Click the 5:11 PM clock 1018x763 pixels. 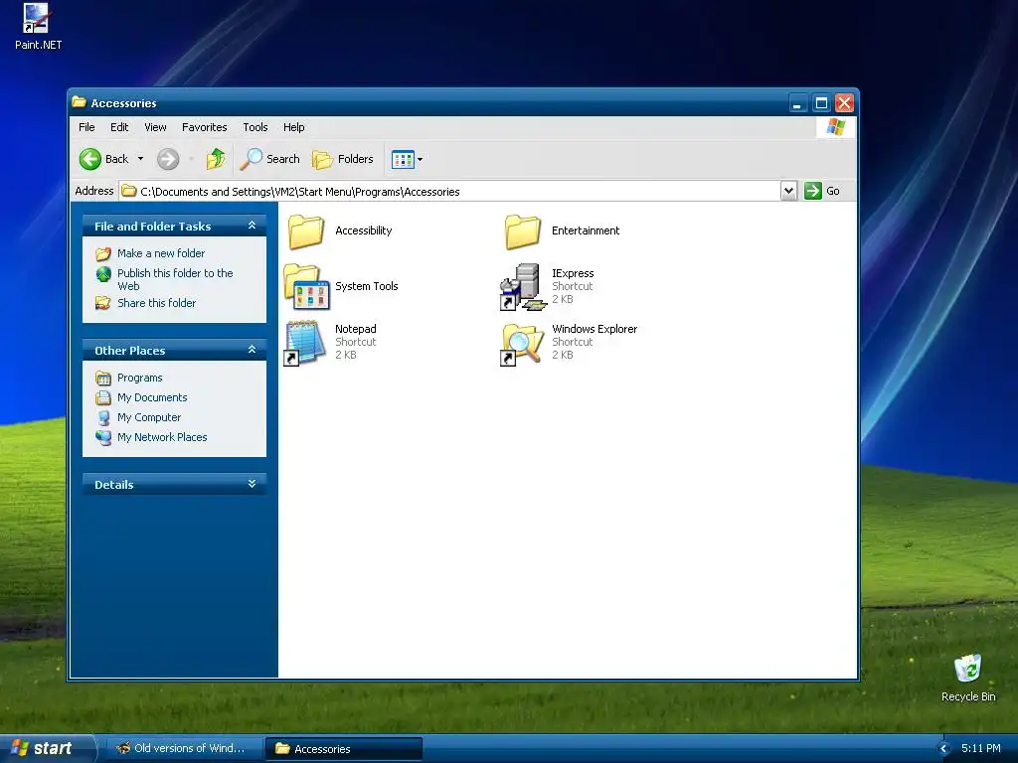pyautogui.click(x=981, y=748)
